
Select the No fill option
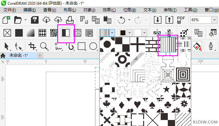pos(7,33)
